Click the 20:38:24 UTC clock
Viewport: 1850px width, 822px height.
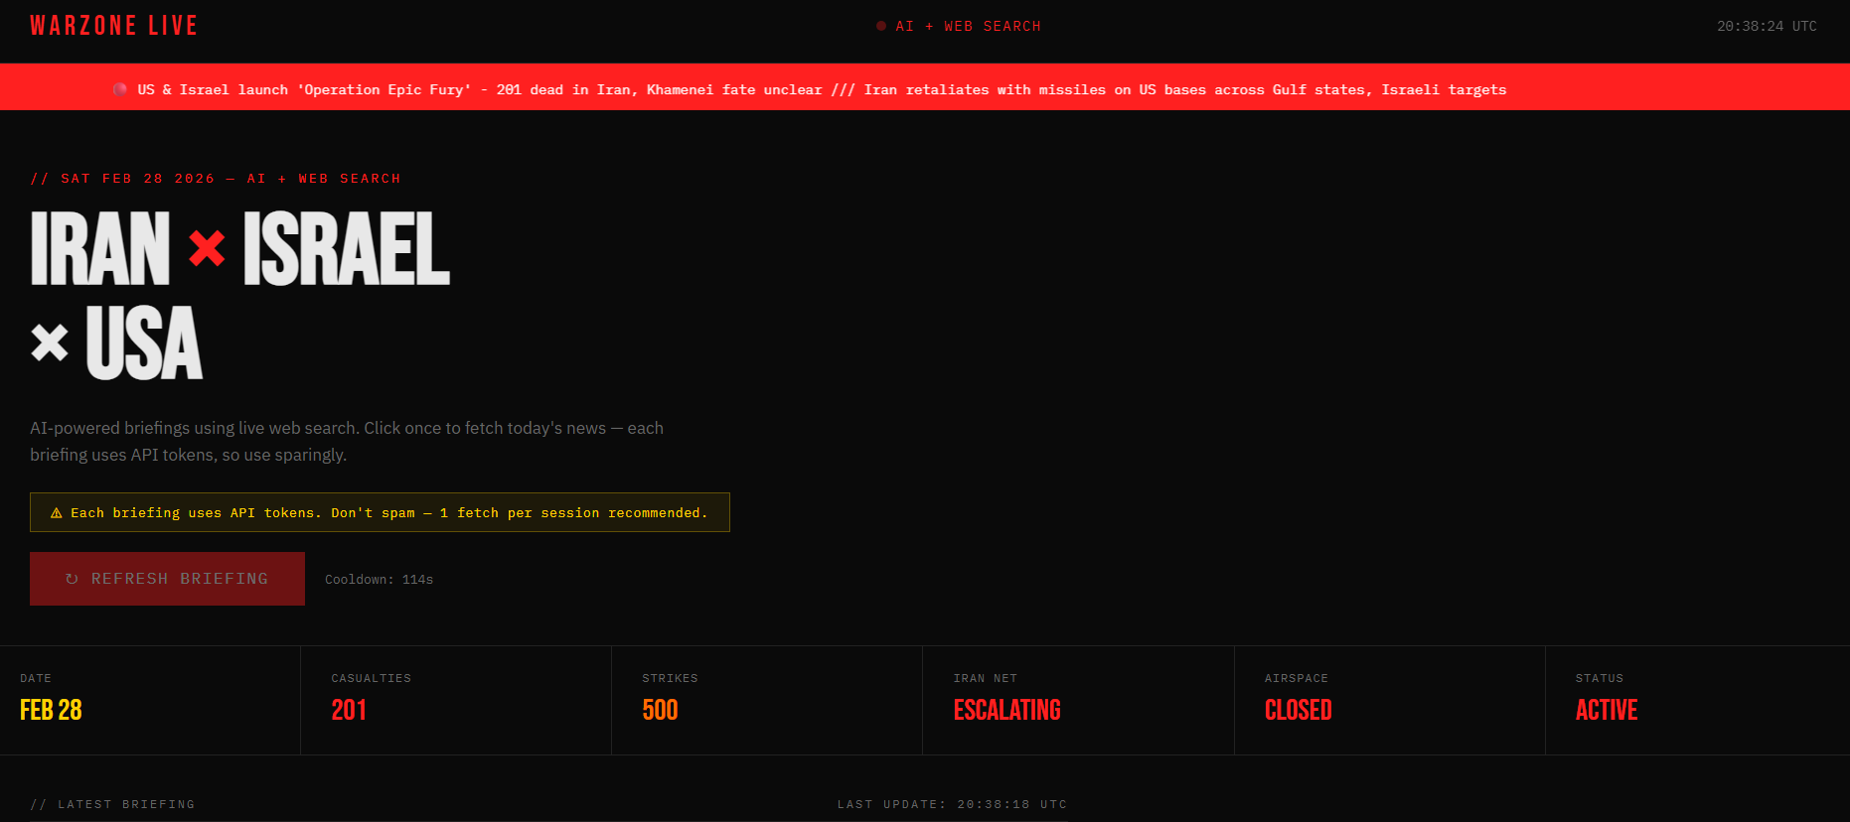tap(1767, 27)
